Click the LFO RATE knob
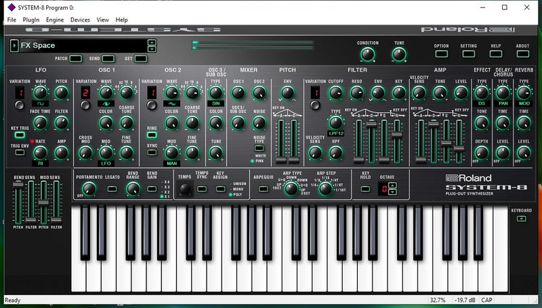The height and width of the screenshot is (308, 542). click(41, 153)
